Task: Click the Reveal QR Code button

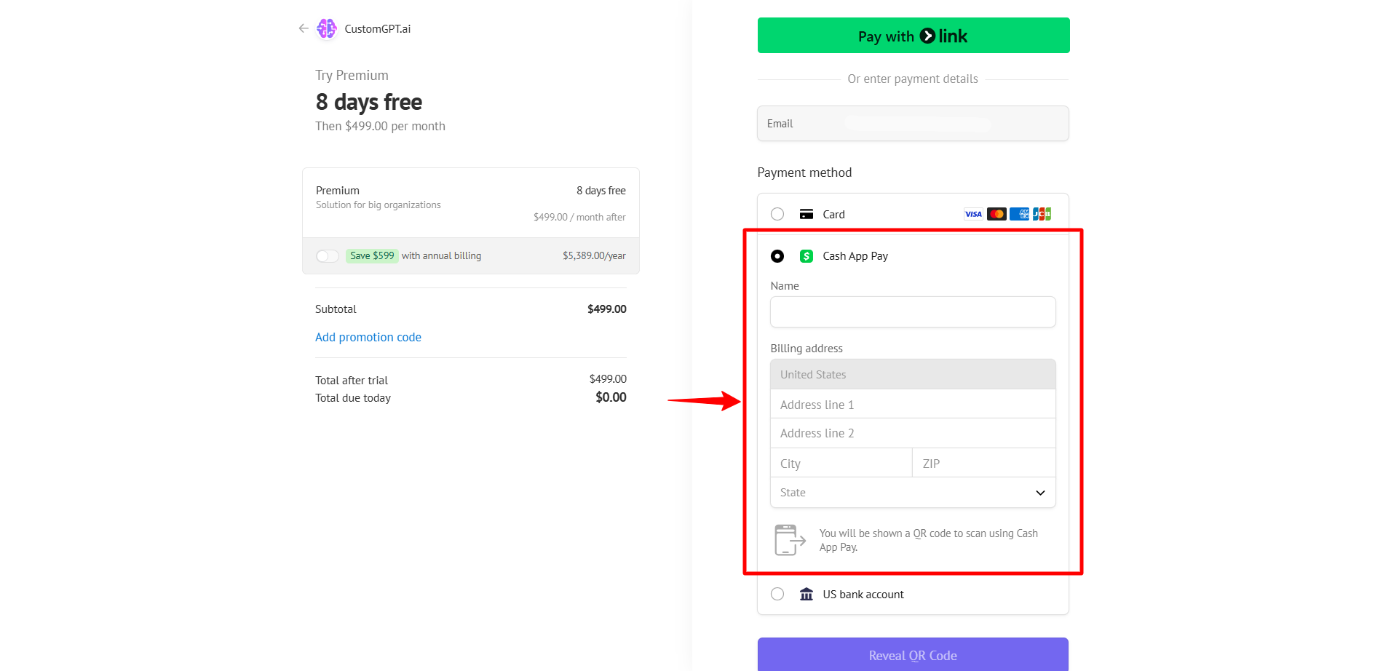Action: click(913, 655)
